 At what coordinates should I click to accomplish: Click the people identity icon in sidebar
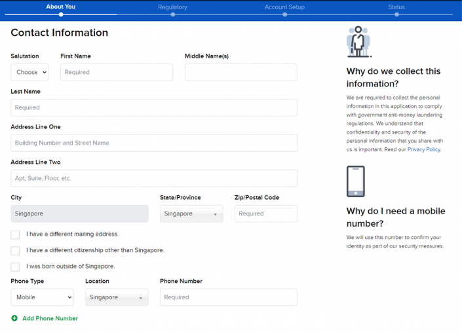358,42
